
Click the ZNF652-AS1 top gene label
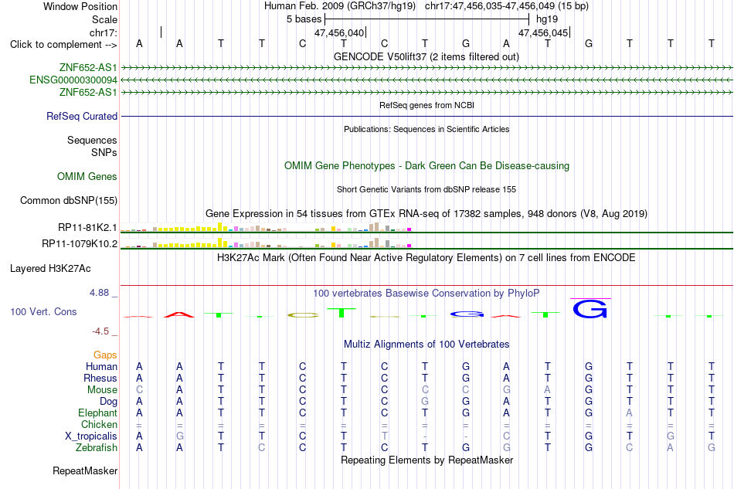pos(88,67)
